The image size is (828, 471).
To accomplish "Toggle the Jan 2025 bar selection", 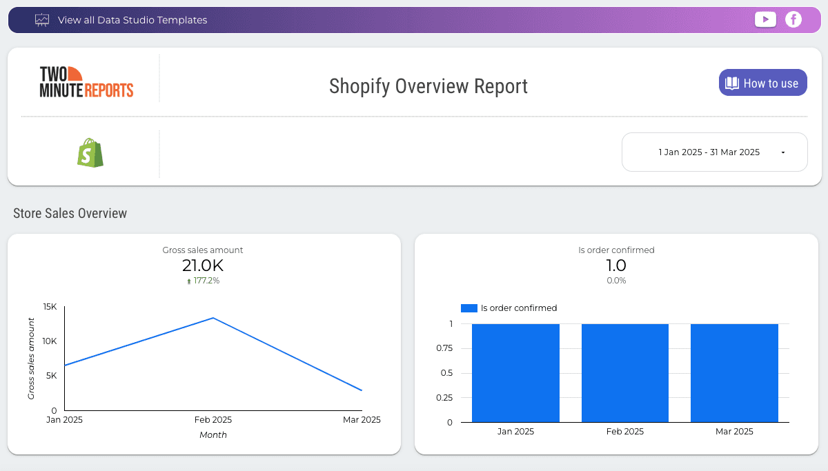I will (515, 372).
